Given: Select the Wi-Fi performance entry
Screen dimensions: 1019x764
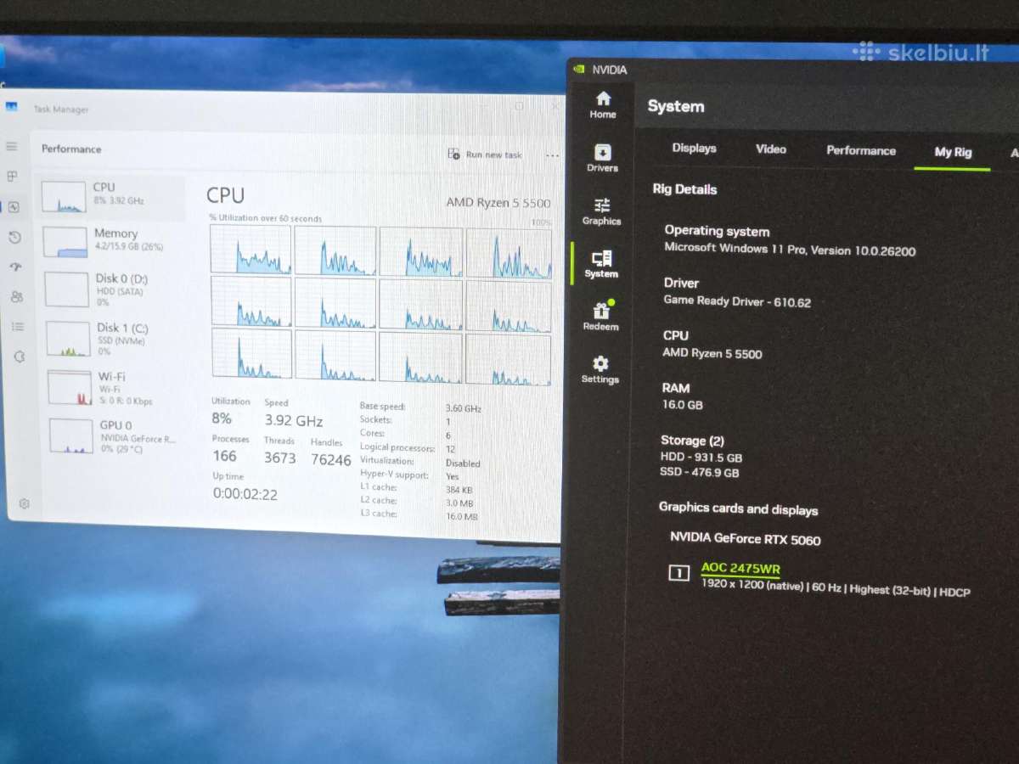Looking at the screenshot, I should point(114,387).
